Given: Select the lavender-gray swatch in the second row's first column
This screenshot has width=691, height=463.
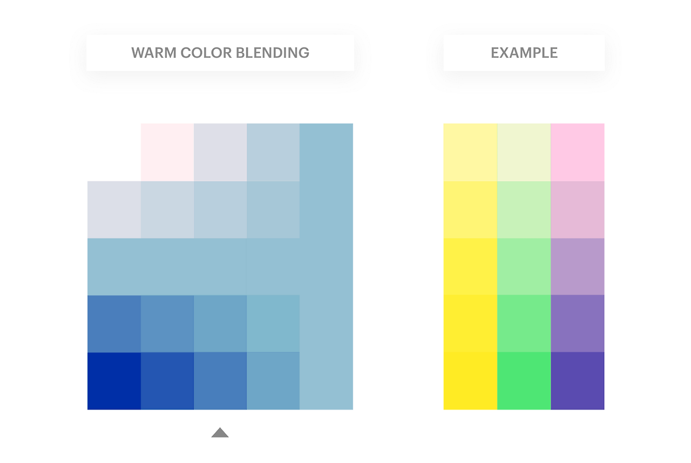Looking at the screenshot, I should coord(114,210).
